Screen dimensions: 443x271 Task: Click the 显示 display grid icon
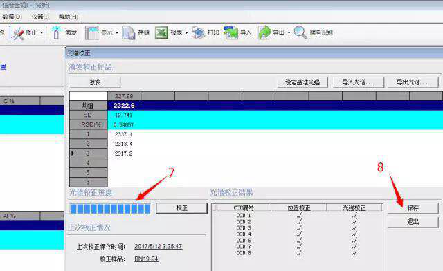coord(91,32)
